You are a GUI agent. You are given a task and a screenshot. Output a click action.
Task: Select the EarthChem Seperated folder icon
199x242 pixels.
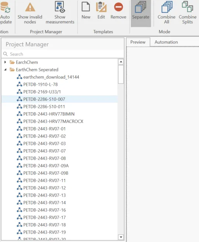tap(12, 69)
